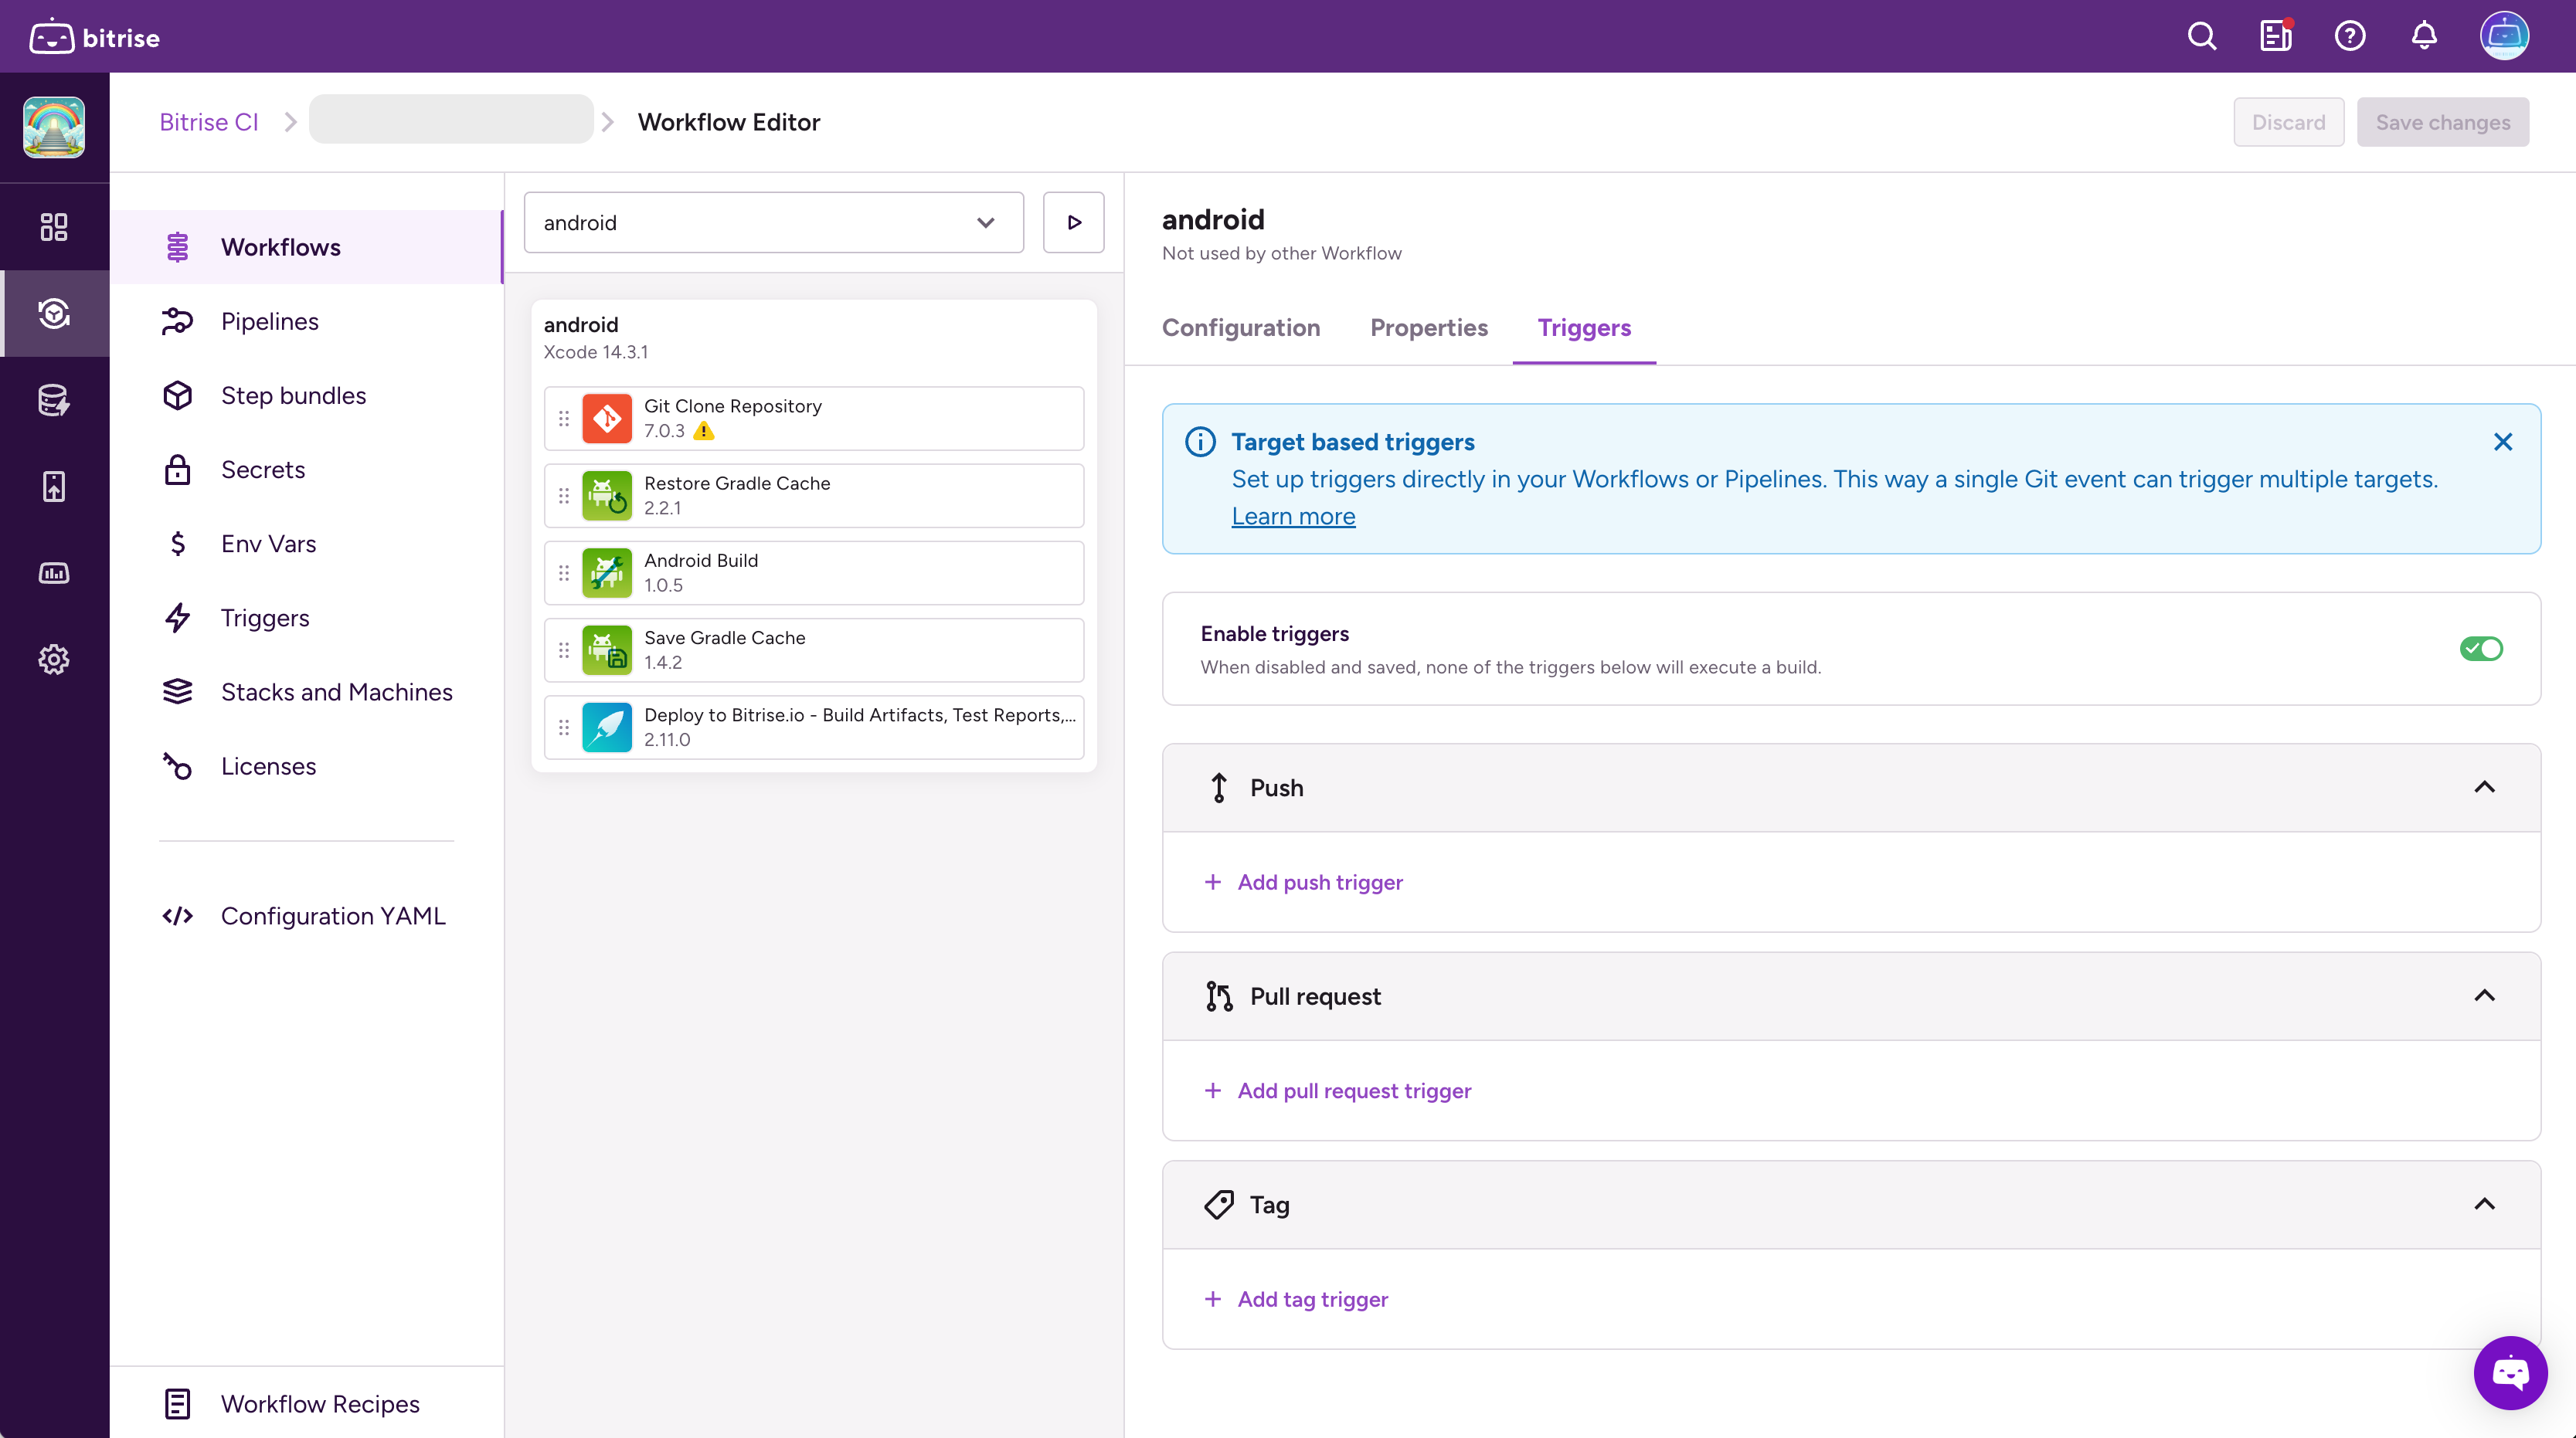
Task: Select the Deploy to Bitrise.io step icon
Action: pos(607,727)
